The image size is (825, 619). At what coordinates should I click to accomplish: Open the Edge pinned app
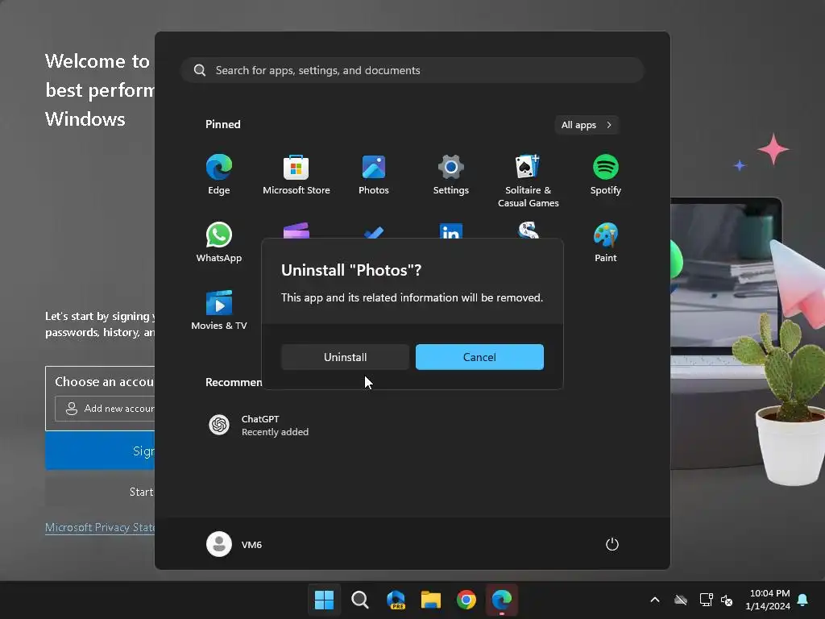point(219,175)
